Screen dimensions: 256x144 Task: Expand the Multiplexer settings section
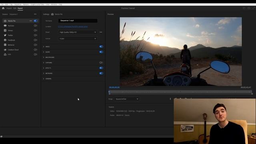click(x=44, y=57)
